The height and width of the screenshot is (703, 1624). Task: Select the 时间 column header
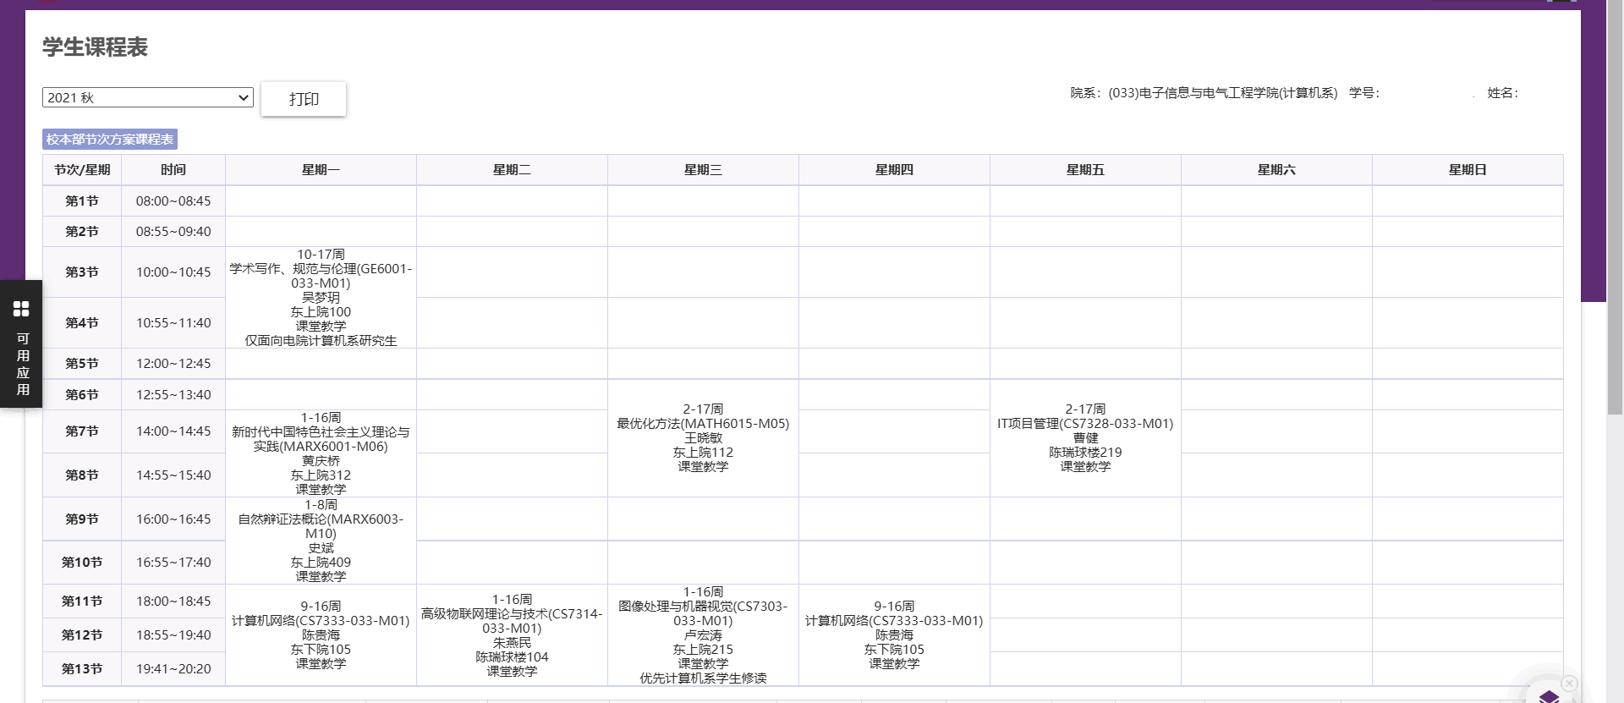tap(173, 170)
